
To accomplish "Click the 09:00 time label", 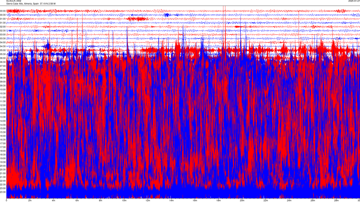I will 3,82.
